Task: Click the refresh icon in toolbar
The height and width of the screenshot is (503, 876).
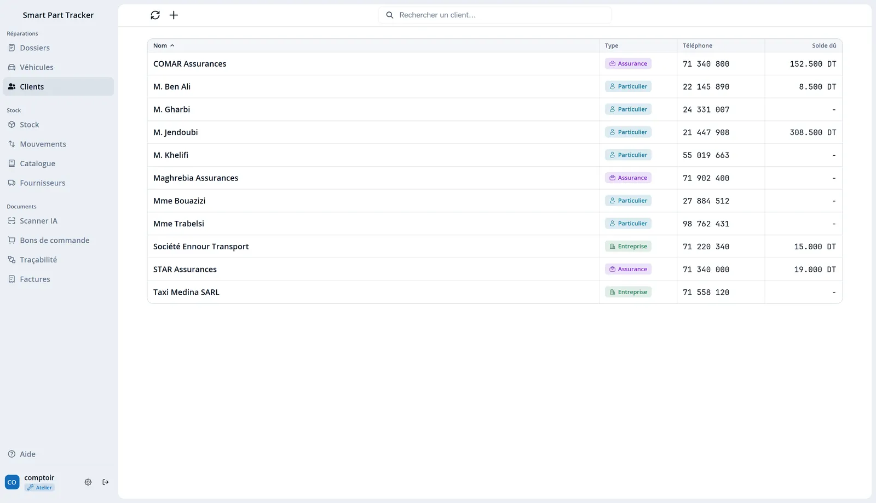Action: pyautogui.click(x=155, y=15)
